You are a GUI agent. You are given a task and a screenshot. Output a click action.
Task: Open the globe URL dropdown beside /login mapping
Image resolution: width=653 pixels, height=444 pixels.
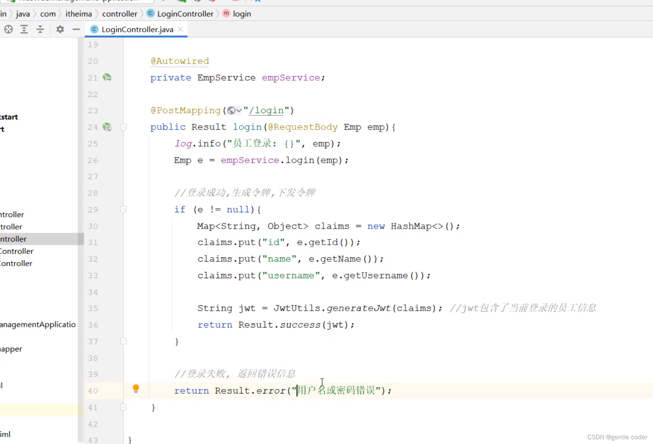click(234, 111)
